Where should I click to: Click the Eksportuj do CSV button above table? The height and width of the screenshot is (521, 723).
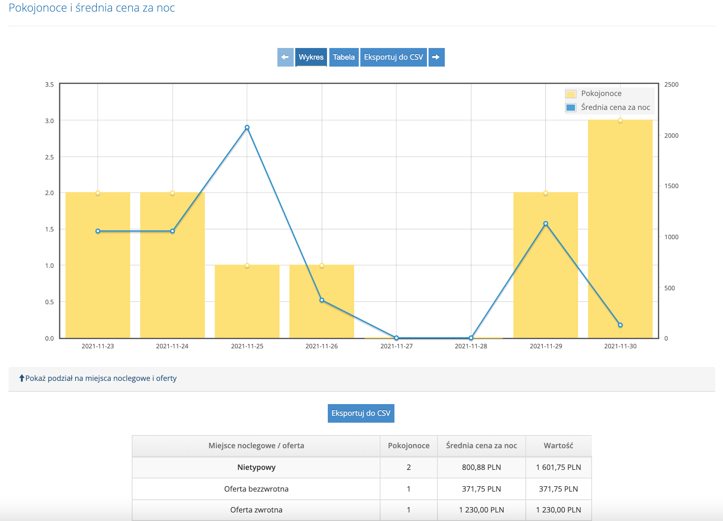tap(361, 413)
